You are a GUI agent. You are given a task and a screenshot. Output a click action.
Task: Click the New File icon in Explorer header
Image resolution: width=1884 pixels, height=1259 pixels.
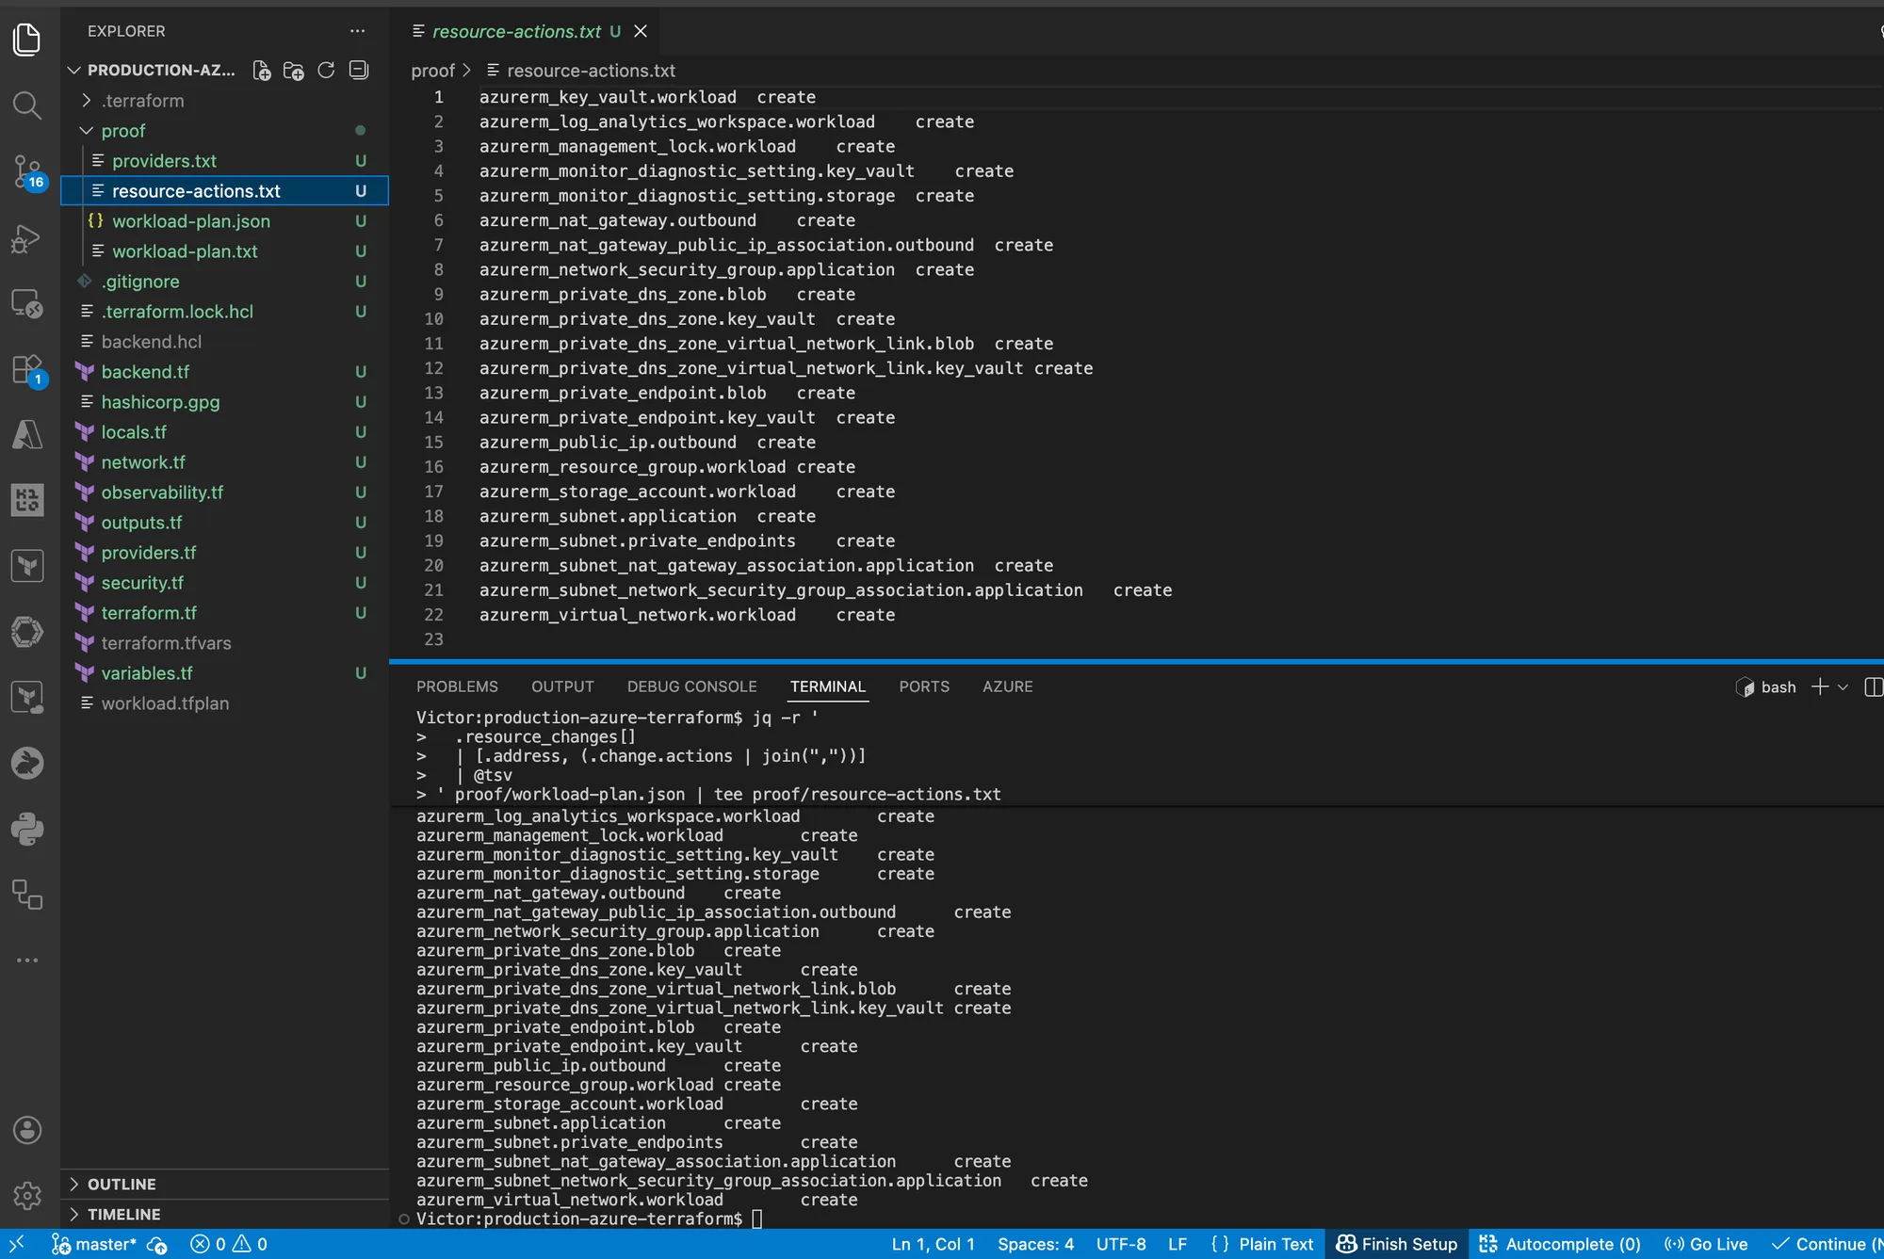(x=262, y=71)
